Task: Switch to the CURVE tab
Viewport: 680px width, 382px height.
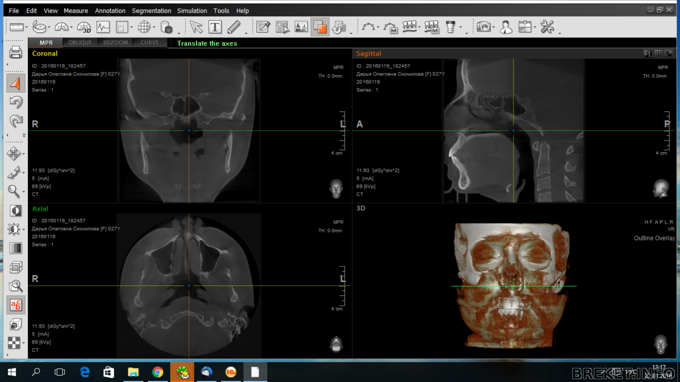Action: point(150,42)
